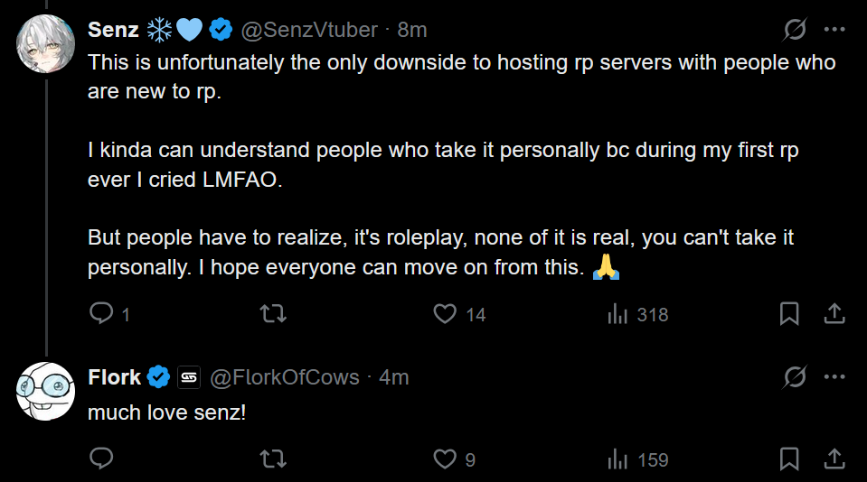
Task: Open Flork's profile avatar
Action: [45, 390]
